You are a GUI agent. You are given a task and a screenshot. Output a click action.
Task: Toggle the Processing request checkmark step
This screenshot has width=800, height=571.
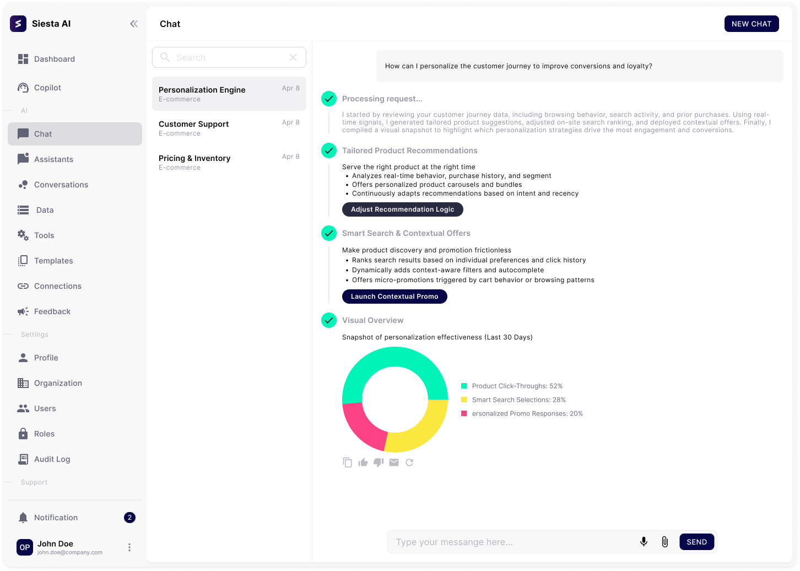(329, 99)
